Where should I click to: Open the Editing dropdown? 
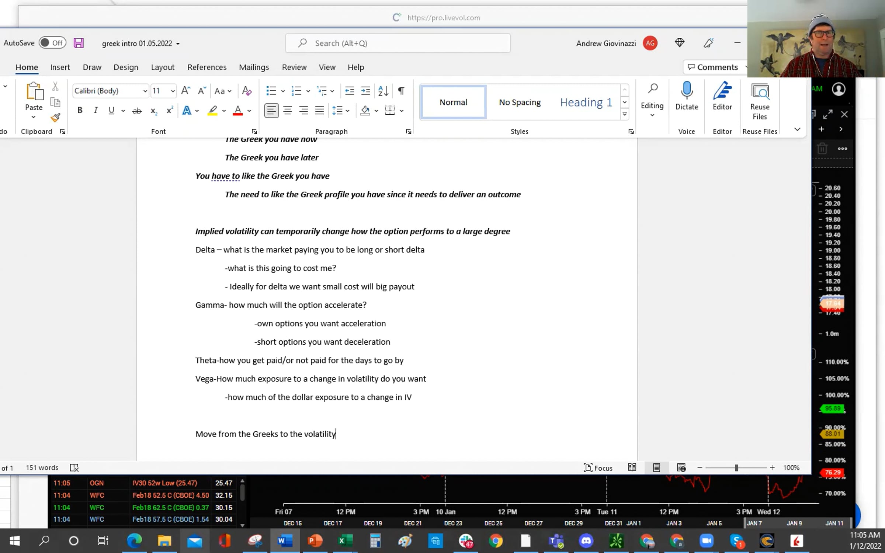click(x=652, y=100)
